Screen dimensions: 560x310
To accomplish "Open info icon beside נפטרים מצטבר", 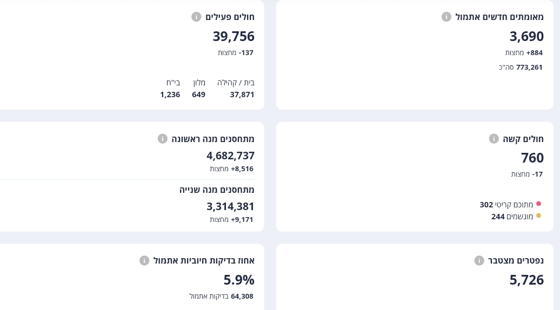I will point(479,261).
